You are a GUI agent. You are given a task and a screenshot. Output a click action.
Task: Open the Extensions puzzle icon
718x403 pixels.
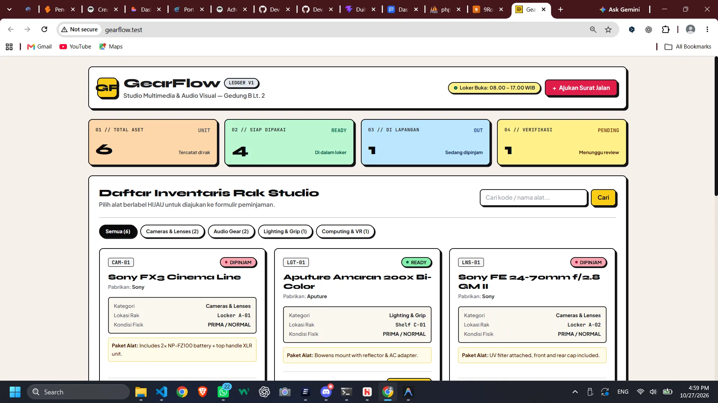[666, 29]
